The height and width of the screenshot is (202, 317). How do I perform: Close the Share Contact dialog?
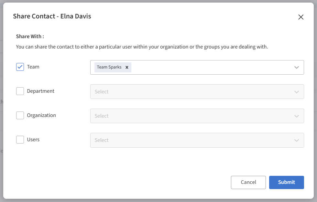301,17
